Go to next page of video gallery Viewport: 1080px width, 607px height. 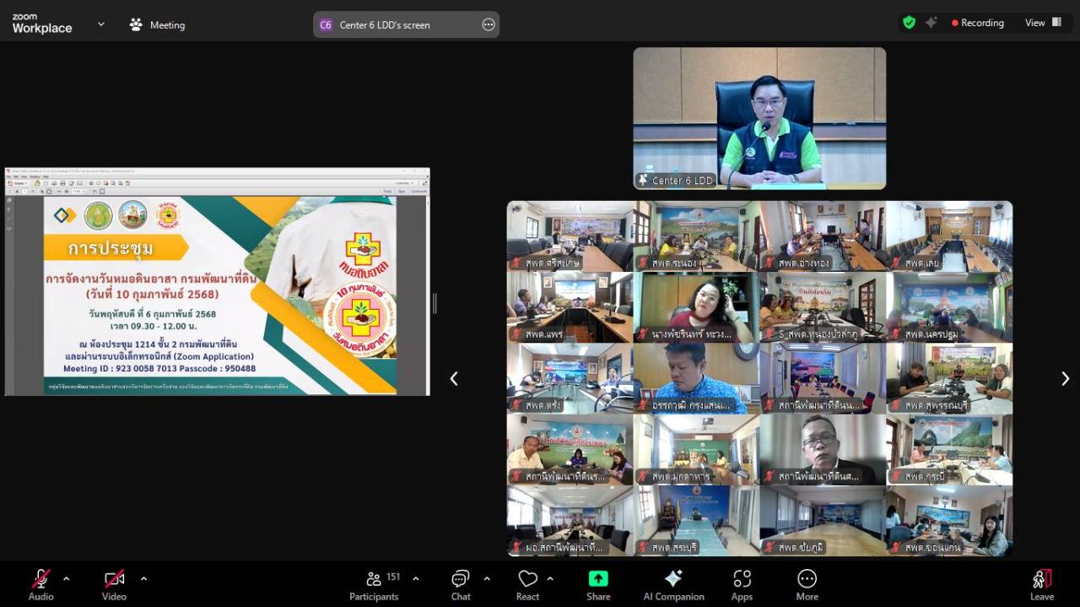click(x=1065, y=379)
